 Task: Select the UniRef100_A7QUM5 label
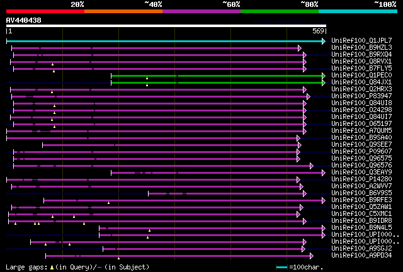[361, 130]
